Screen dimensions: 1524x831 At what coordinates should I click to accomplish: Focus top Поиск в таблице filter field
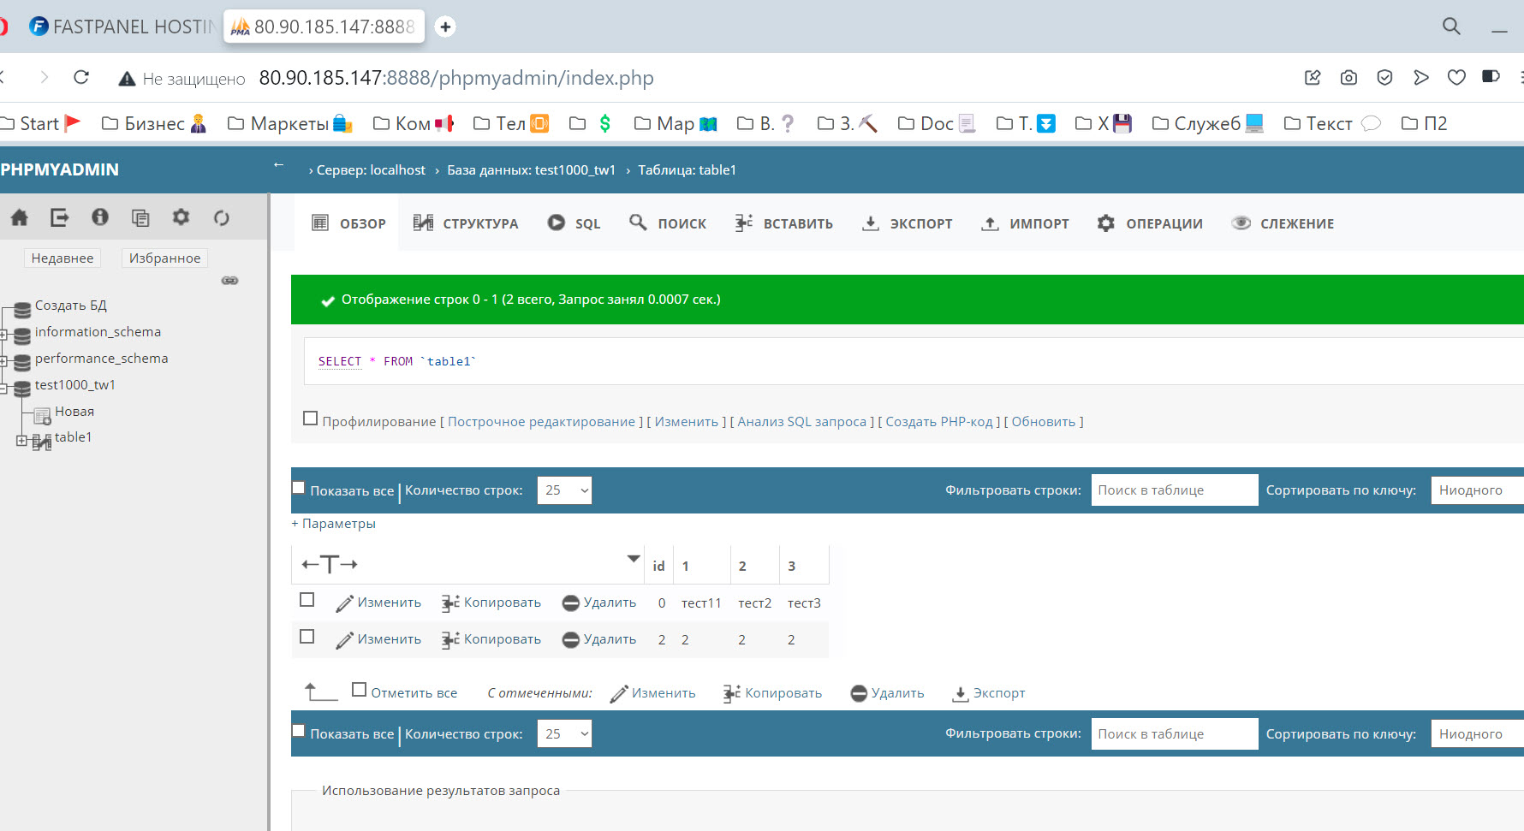tap(1175, 490)
